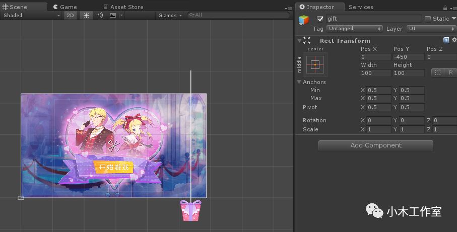This screenshot has height=232, width=457.
Task: Open the scene effects dropdown arrow
Action: (x=121, y=15)
